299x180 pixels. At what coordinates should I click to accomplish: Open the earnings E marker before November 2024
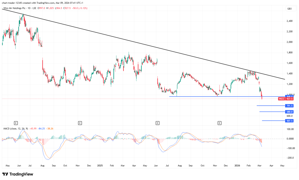(80, 123)
